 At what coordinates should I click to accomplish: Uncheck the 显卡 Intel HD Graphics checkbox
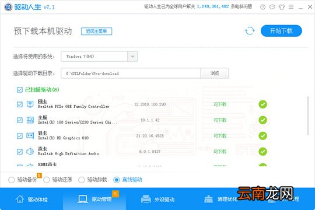pyautogui.click(x=20, y=136)
